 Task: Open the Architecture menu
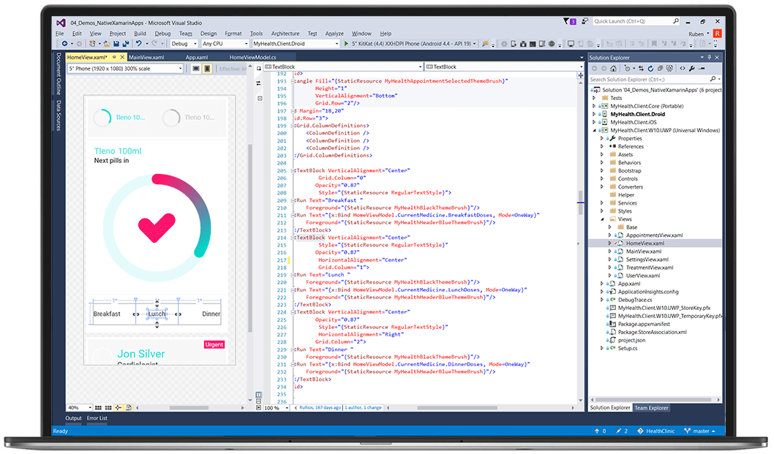(285, 34)
